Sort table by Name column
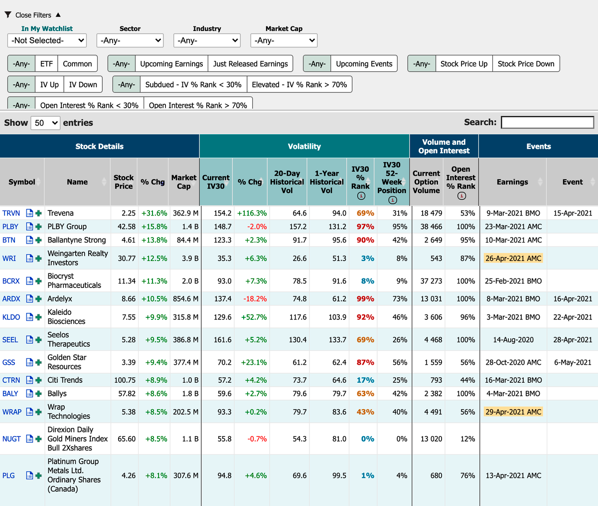Screen dimensions: 598x506 click(77, 182)
